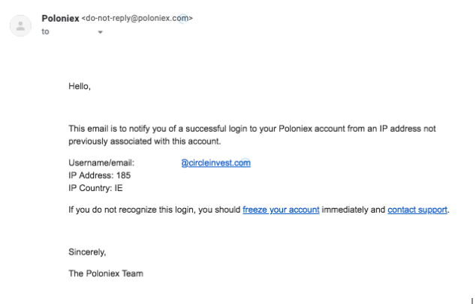476x304 pixels.
Task: Click the circle marker over circleinvest.com
Action: pos(246,162)
